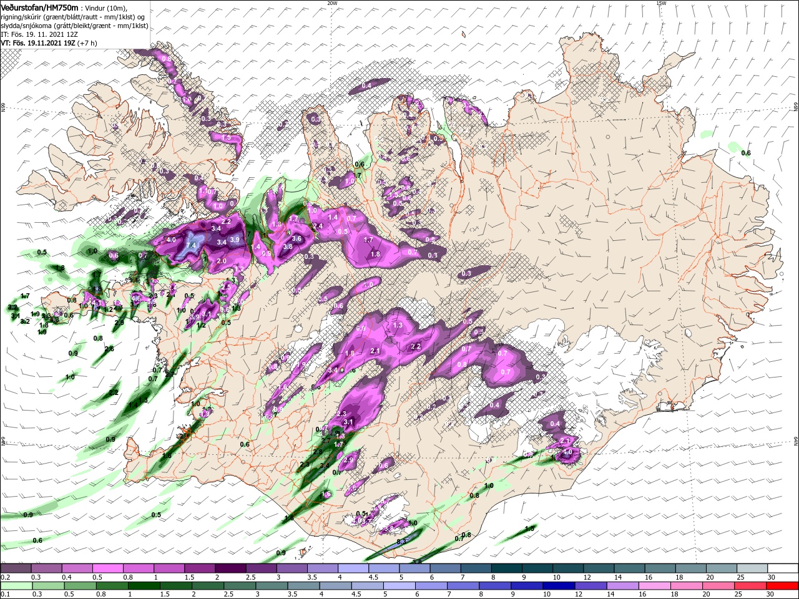Click the '4.0' precipitation value on the map
Screen dimensions: 799x599
pyautogui.click(x=171, y=240)
